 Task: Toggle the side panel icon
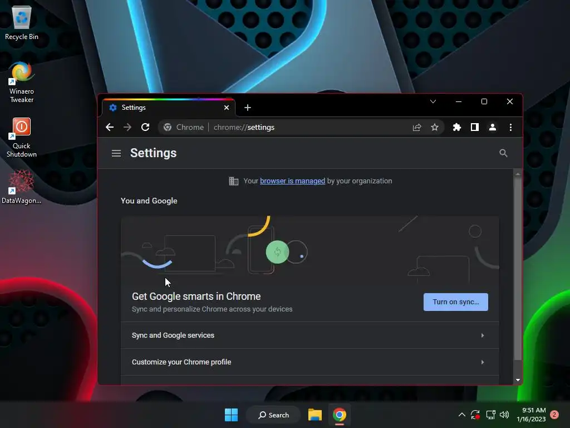(474, 127)
